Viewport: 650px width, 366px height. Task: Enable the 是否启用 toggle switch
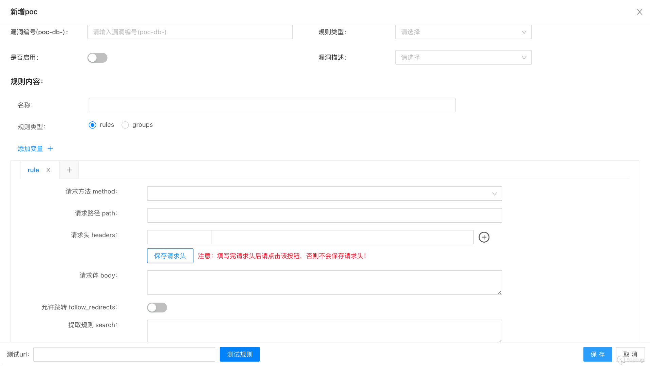pos(97,58)
